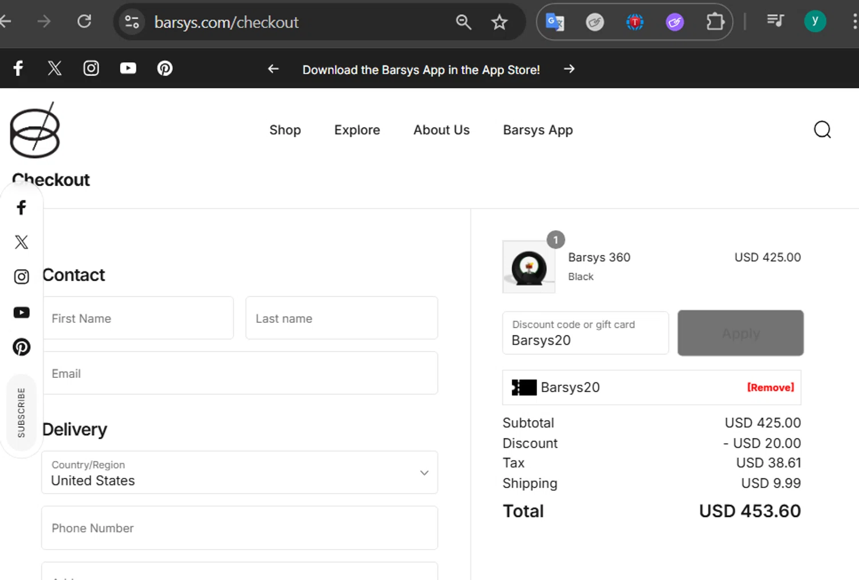Open the site search magnifier
Viewport: 859px width, 580px height.
tap(822, 130)
